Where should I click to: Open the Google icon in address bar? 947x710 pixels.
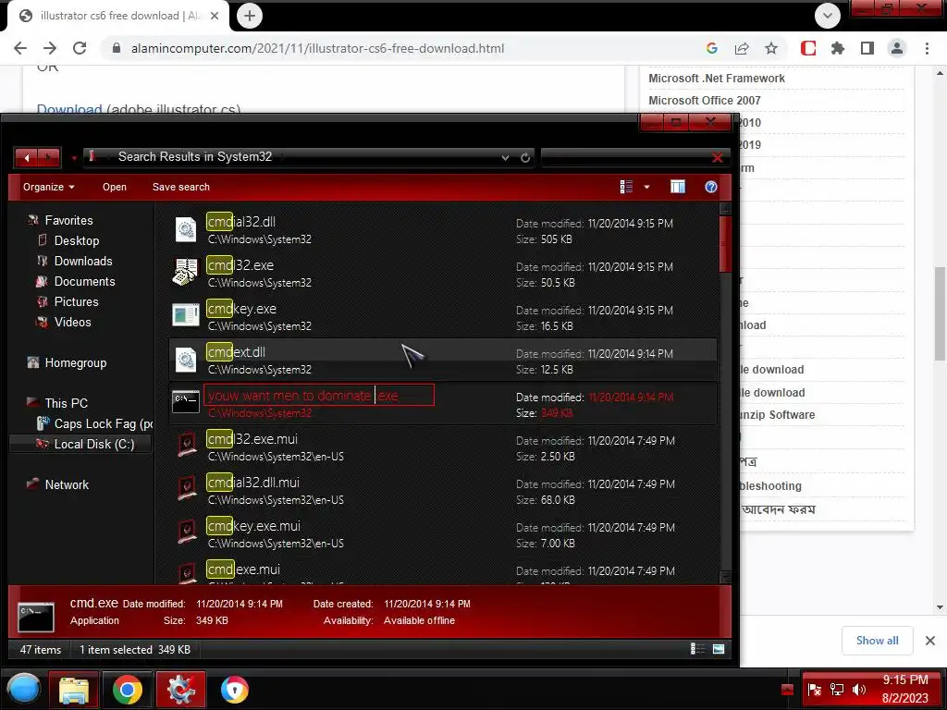click(712, 48)
